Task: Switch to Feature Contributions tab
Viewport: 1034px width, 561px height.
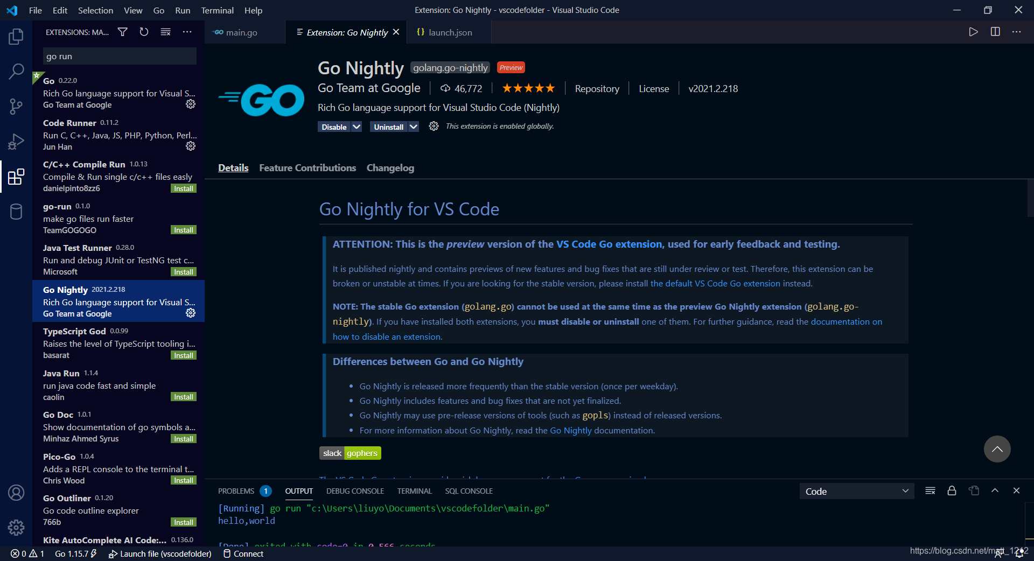Action: [308, 168]
